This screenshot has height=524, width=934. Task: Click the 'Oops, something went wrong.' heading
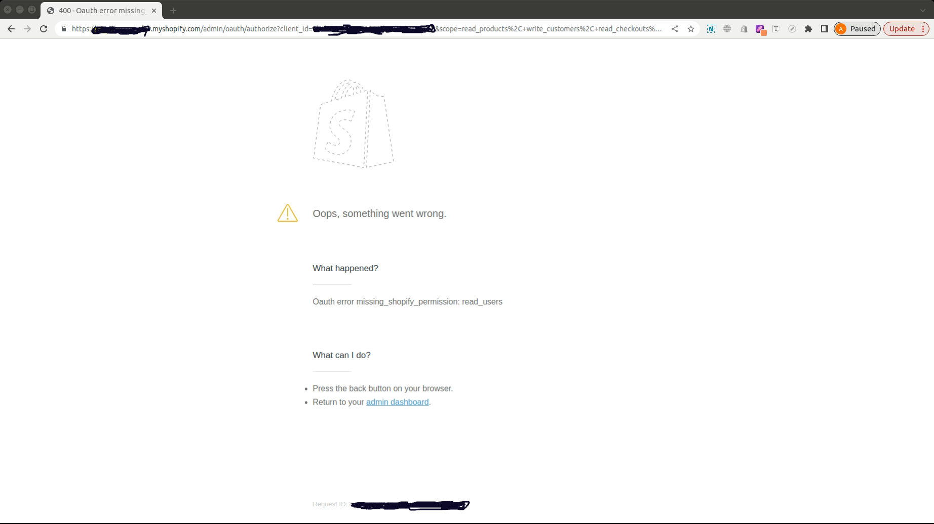pos(379,213)
